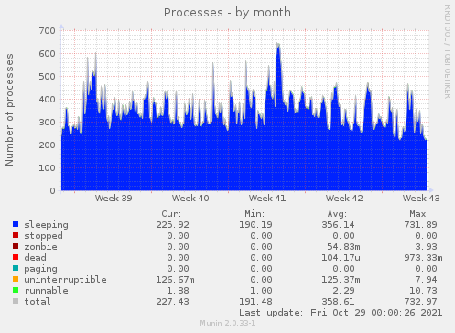Screen dimensions: 455x333
Task: Click dead maximum value 973.33m
Action: coord(423,258)
